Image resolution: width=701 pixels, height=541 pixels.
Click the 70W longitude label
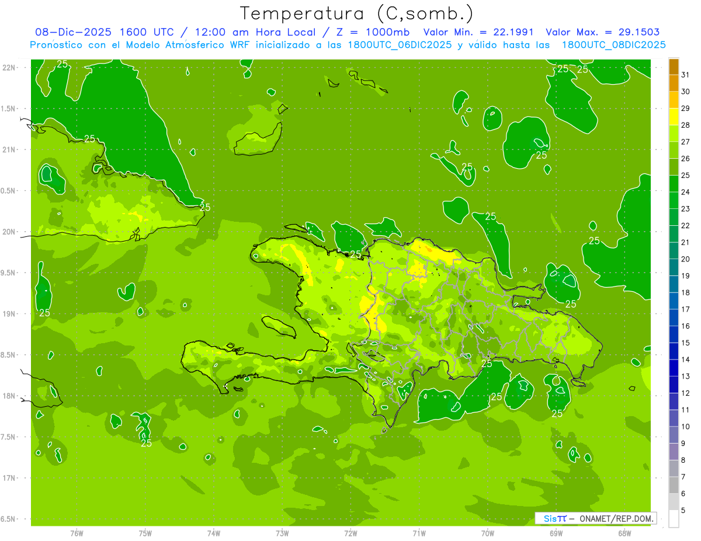click(488, 533)
